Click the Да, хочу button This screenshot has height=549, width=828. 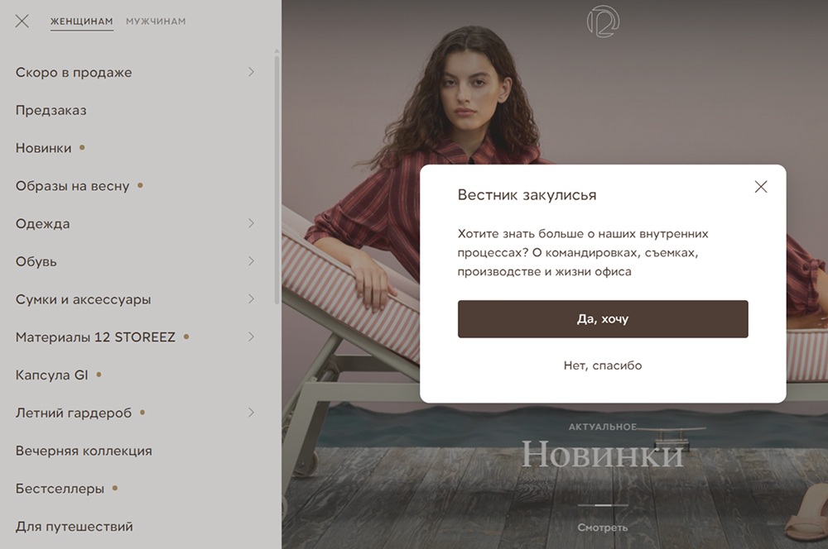pos(603,319)
